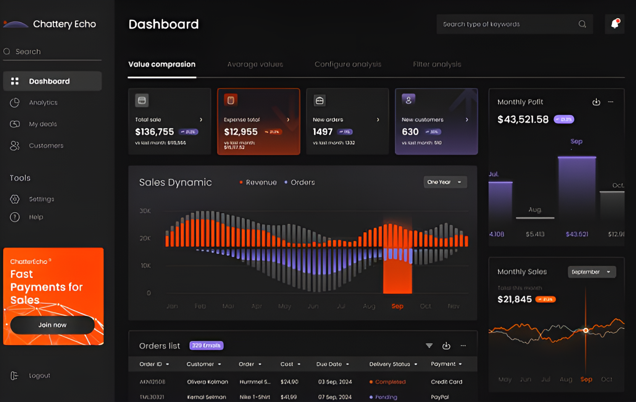Switch to the Average values tab
Image resolution: width=636 pixels, height=402 pixels.
tap(255, 64)
